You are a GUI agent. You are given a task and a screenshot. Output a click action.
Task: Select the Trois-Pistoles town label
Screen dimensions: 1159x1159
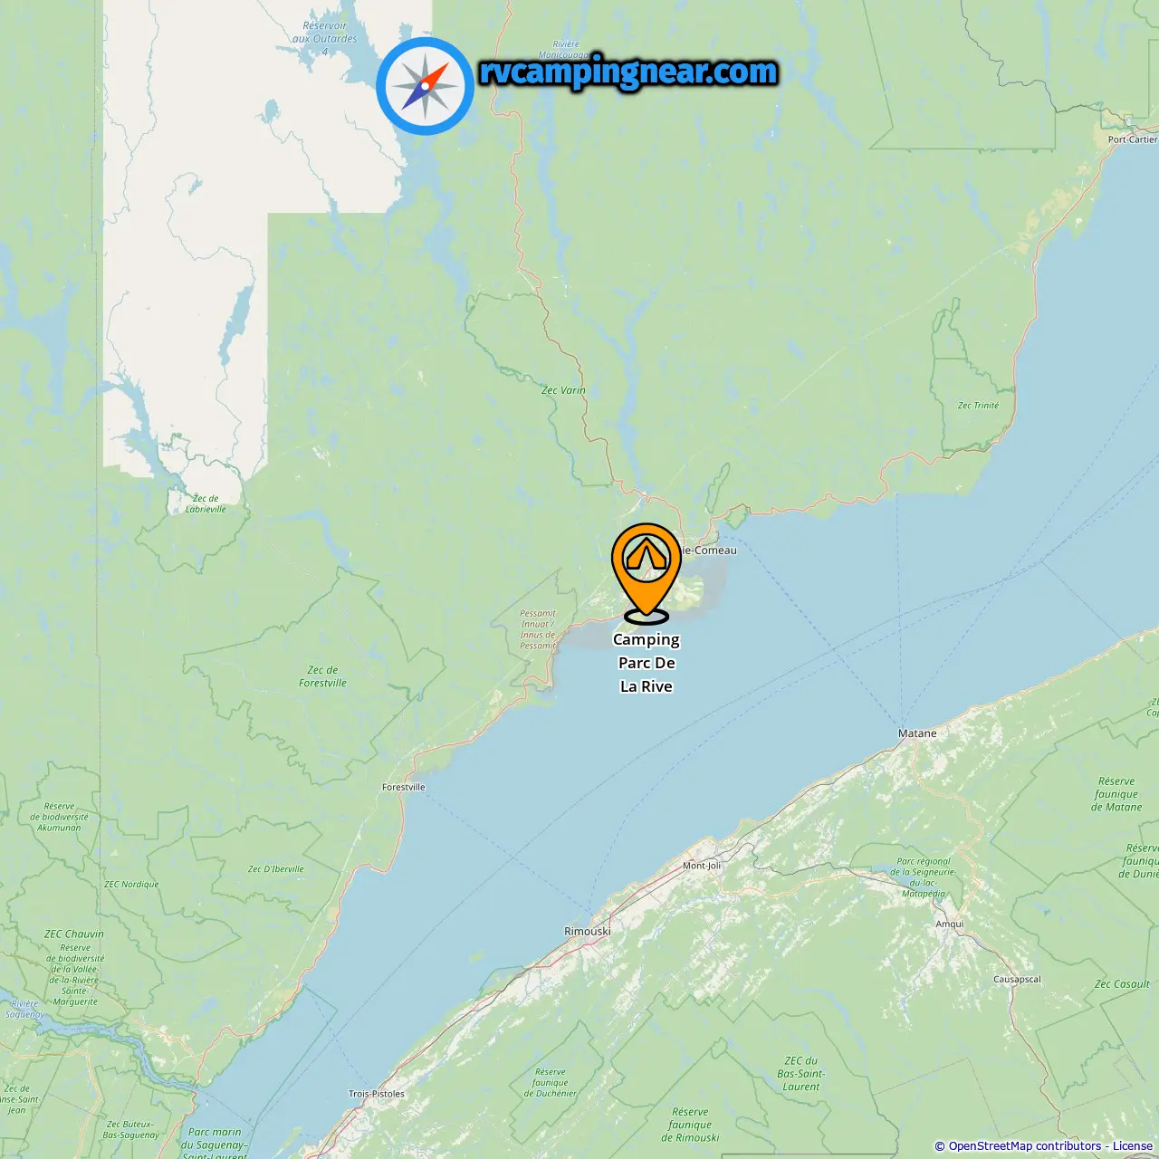[377, 1094]
